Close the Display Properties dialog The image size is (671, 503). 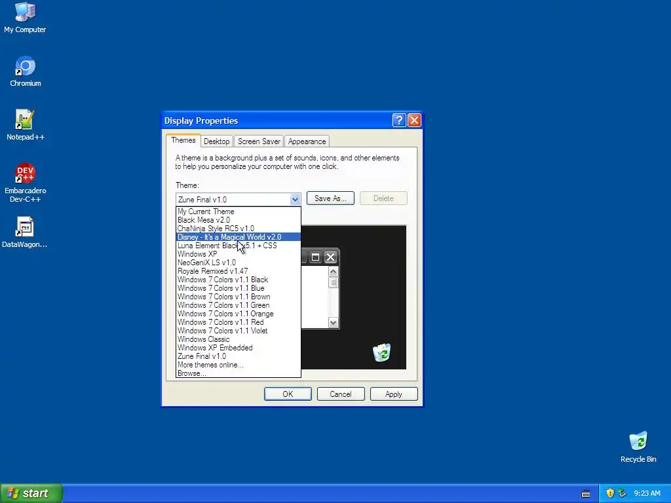click(x=414, y=121)
